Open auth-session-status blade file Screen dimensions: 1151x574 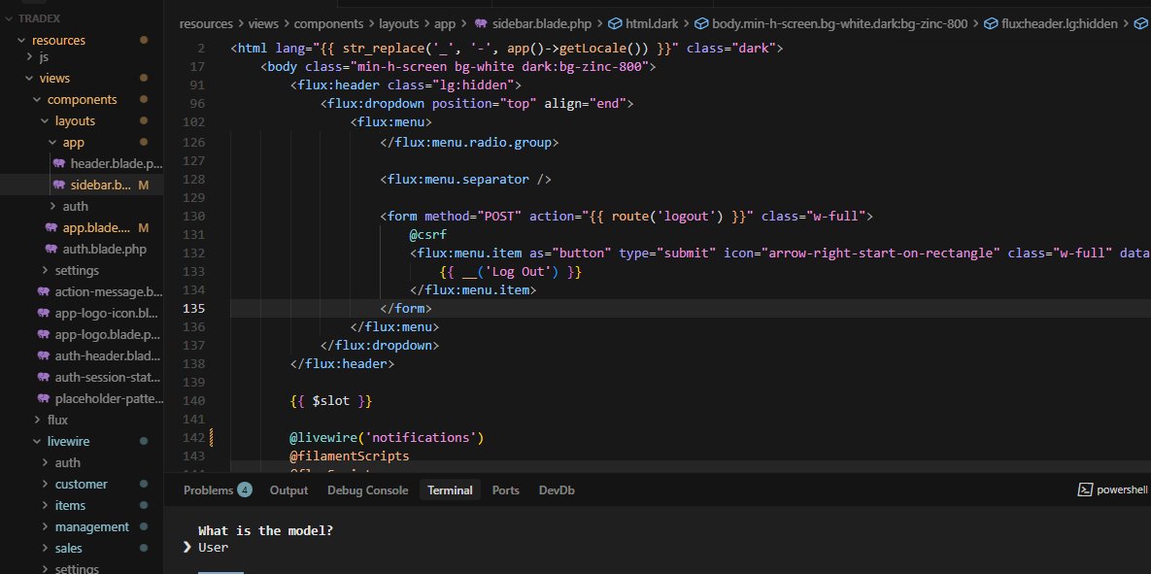tap(107, 377)
